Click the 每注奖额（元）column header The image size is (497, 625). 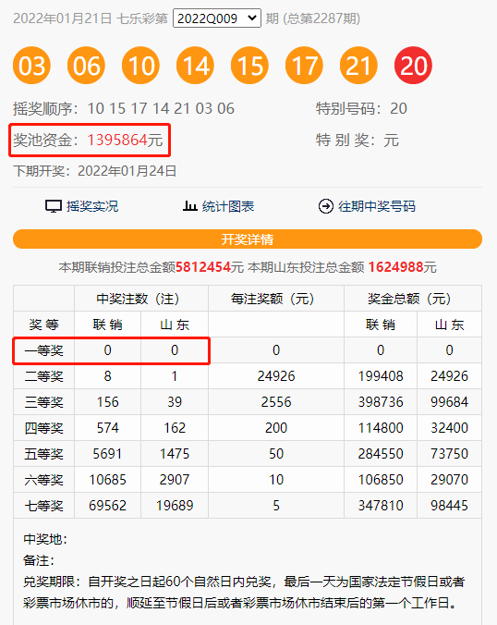pos(276,299)
